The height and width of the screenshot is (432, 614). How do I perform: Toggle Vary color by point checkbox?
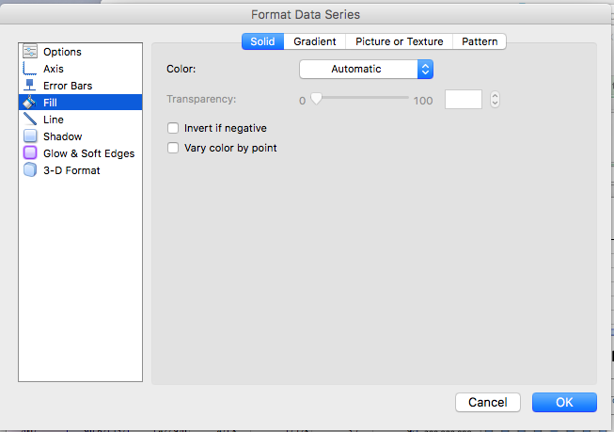click(x=172, y=148)
